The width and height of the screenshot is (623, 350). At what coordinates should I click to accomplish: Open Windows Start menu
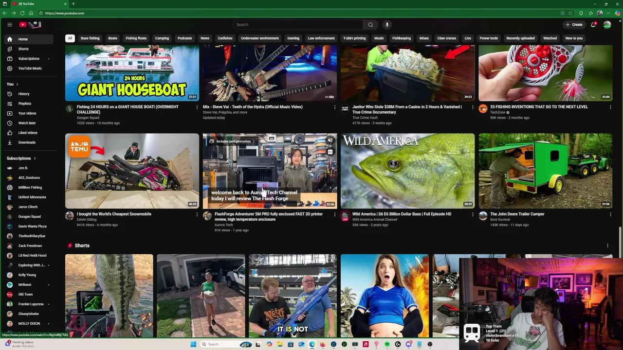tap(193, 344)
